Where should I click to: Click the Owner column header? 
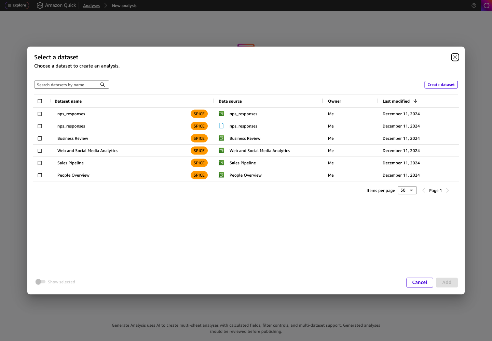pyautogui.click(x=334, y=101)
